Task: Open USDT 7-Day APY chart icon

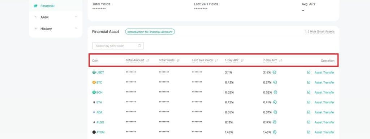Action: (275, 72)
